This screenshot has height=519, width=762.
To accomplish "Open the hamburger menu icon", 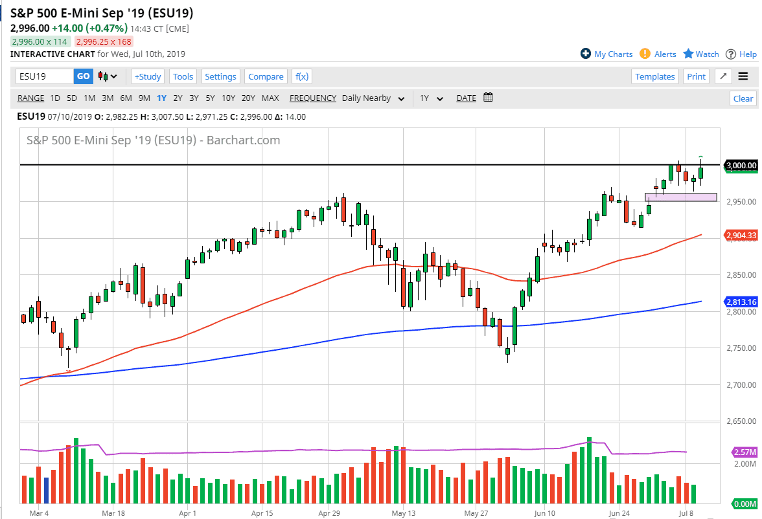I will point(743,76).
